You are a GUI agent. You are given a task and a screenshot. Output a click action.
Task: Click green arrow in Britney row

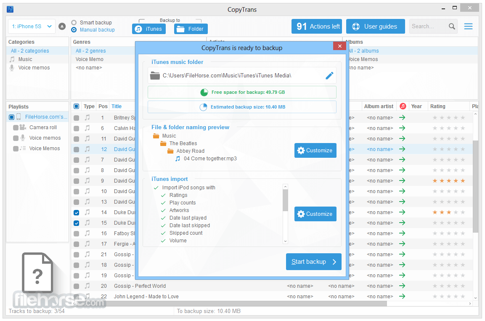click(x=402, y=117)
